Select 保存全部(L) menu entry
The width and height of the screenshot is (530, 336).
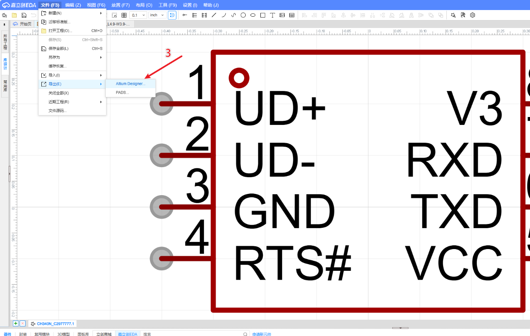72,48
